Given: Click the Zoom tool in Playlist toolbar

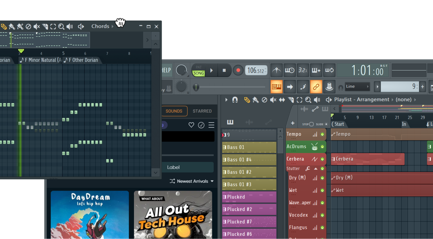Looking at the screenshot, I should pyautogui.click(x=308, y=100).
